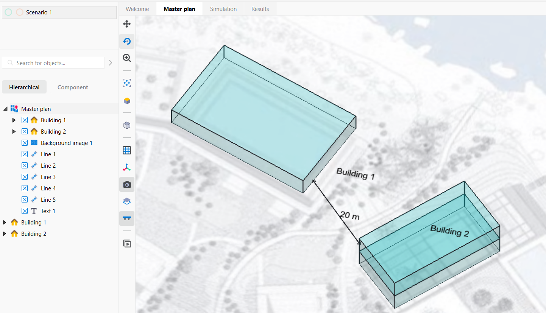546x313 pixels.
Task: Click the layers stack icon
Action: (x=127, y=201)
